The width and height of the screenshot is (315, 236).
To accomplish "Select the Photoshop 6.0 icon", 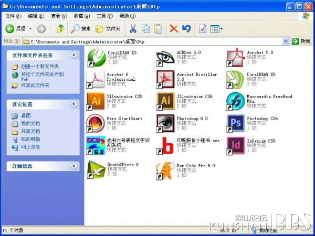I will [165, 123].
